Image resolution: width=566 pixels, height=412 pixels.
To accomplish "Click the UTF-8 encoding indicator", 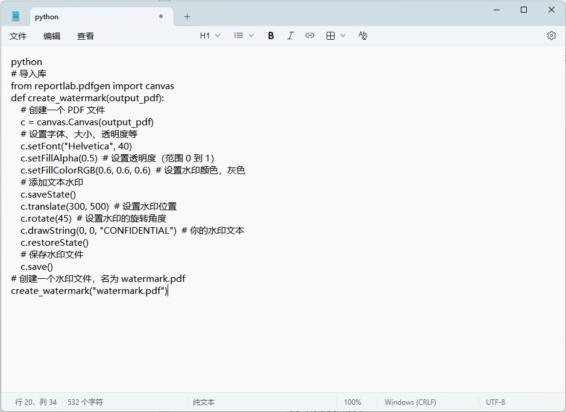I will (x=495, y=402).
